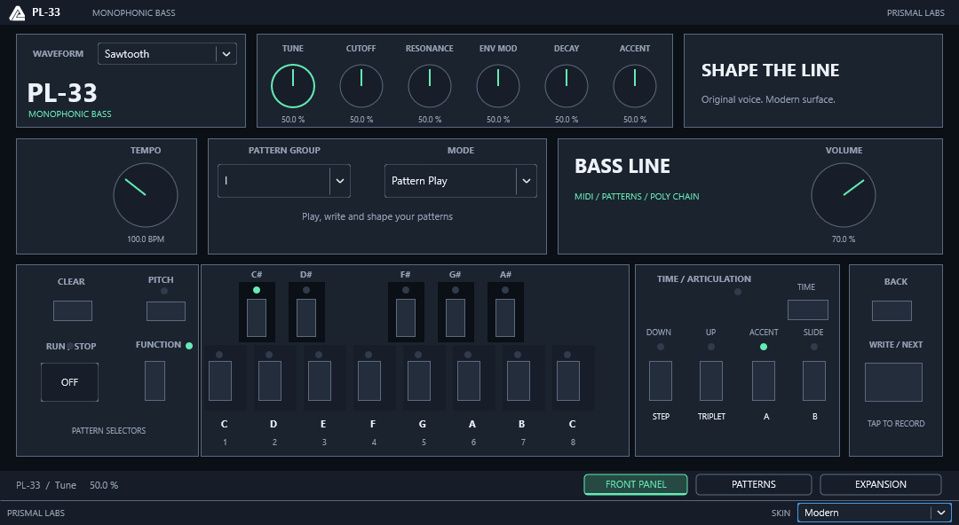Image resolution: width=959 pixels, height=525 pixels.
Task: Click the PRISMAL LABS label in header
Action: pos(915,12)
